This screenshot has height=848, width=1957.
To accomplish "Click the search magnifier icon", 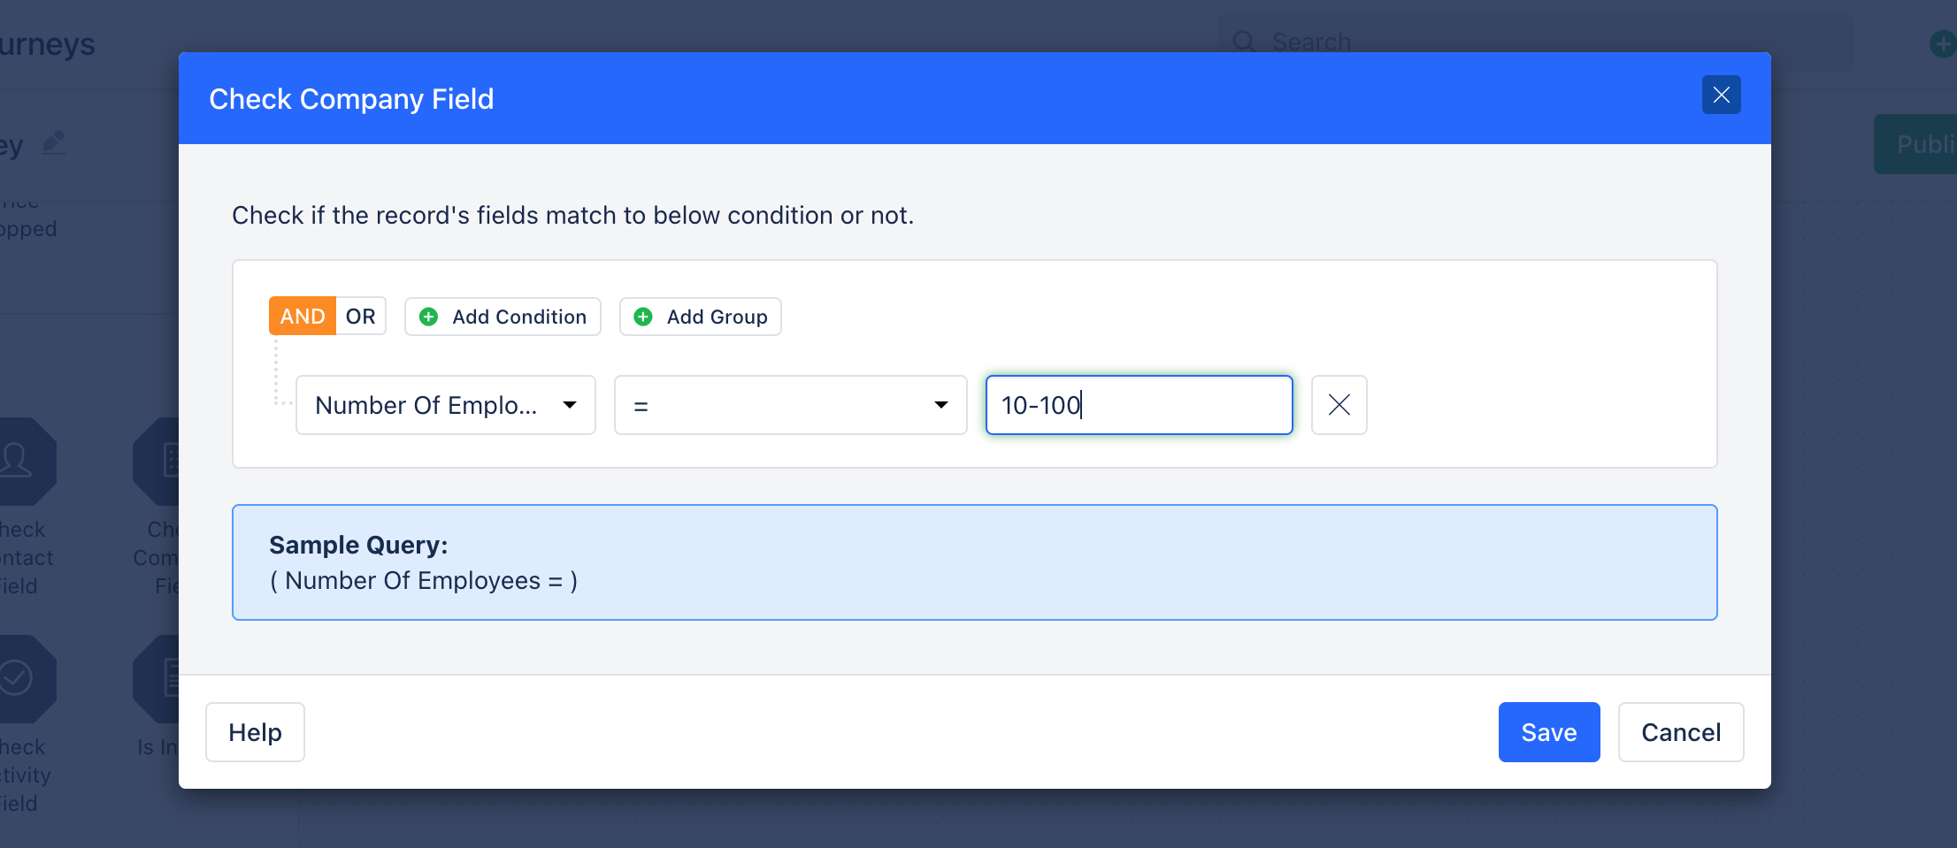I will coord(1244,42).
